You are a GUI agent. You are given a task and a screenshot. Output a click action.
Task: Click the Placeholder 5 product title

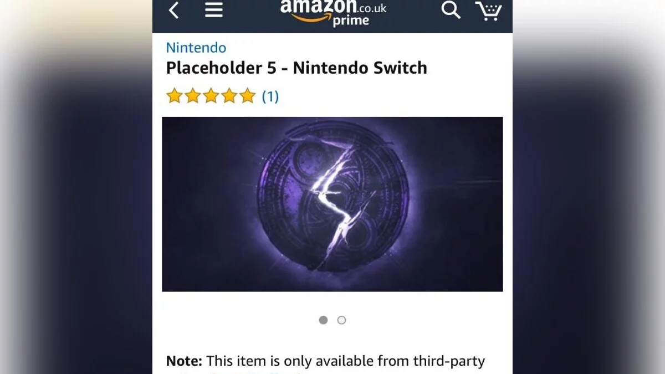pyautogui.click(x=296, y=68)
